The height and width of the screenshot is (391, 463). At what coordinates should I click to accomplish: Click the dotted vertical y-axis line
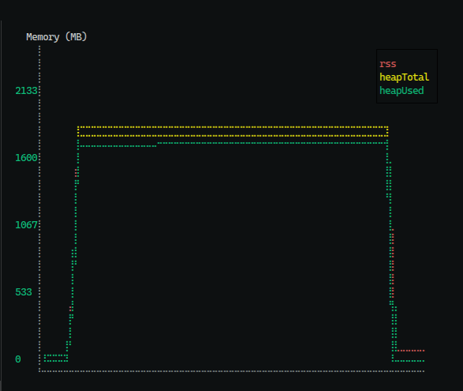40,207
